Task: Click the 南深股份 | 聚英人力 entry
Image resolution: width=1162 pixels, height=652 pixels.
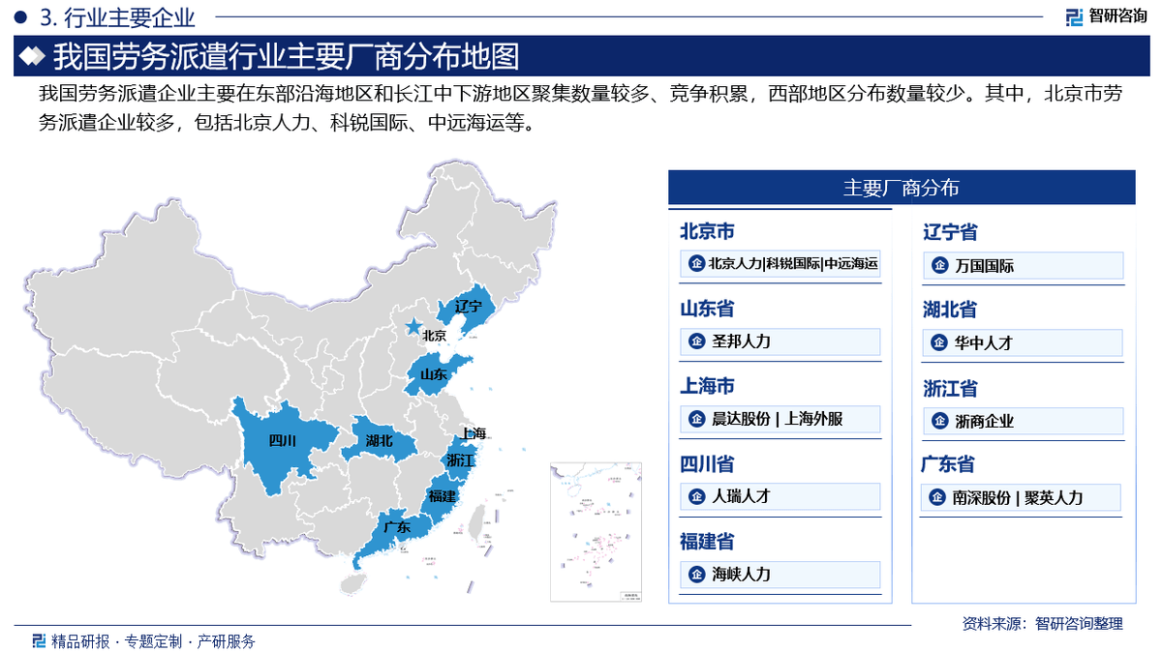Action: [1022, 497]
